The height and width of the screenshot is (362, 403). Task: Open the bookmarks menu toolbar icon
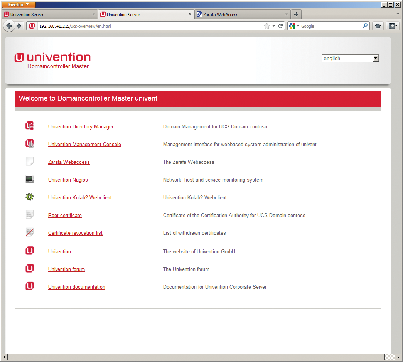tap(393, 26)
